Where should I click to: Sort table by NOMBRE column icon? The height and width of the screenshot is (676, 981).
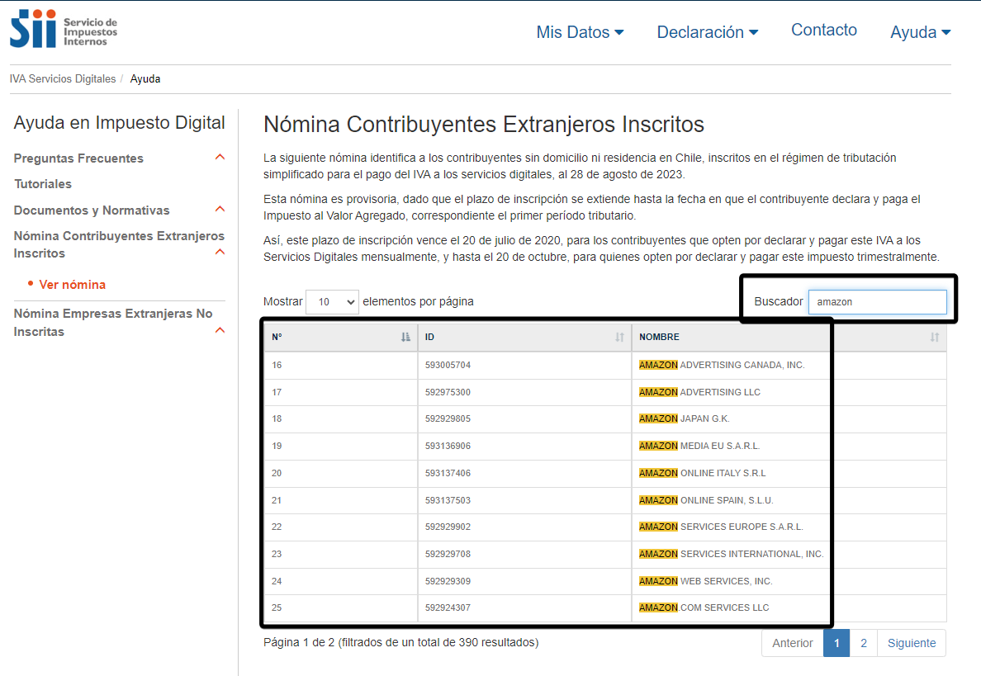point(934,337)
